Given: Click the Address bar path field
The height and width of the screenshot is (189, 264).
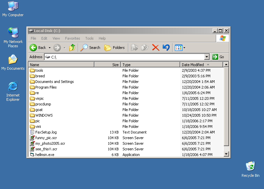Looking at the screenshot, I should [x=124, y=57].
